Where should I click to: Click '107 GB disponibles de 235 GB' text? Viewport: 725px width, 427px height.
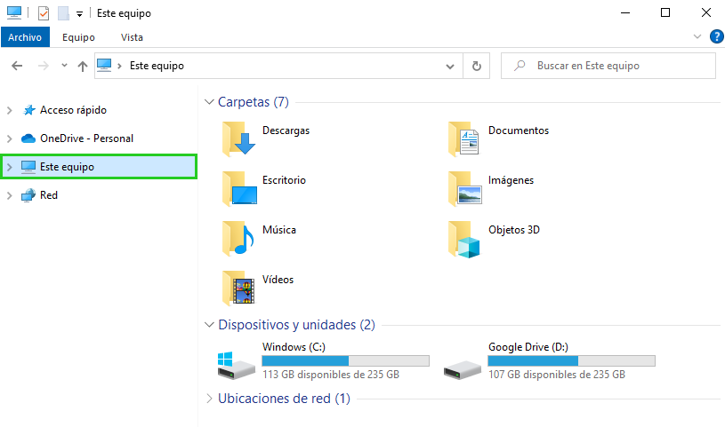pos(557,375)
